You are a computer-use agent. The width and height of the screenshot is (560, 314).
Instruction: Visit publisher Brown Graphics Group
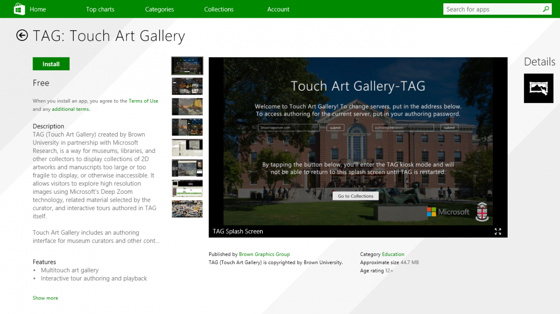pyautogui.click(x=264, y=254)
